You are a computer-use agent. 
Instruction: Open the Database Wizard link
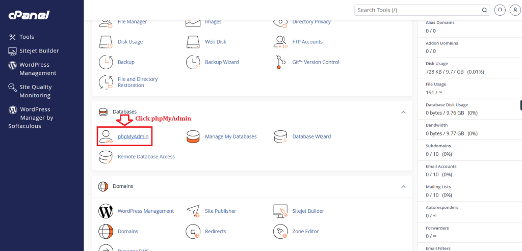click(311, 136)
